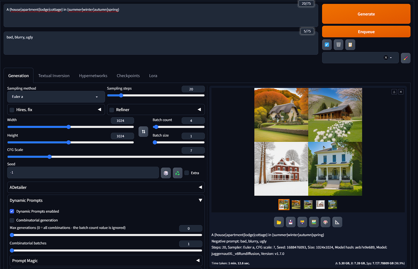Screen dimensions: 418x269
Task: Click the dice to randomize the seed
Action: (166, 173)
